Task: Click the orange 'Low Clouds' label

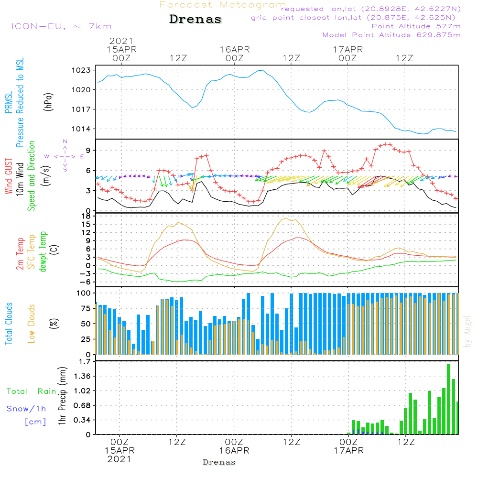Action: point(32,324)
